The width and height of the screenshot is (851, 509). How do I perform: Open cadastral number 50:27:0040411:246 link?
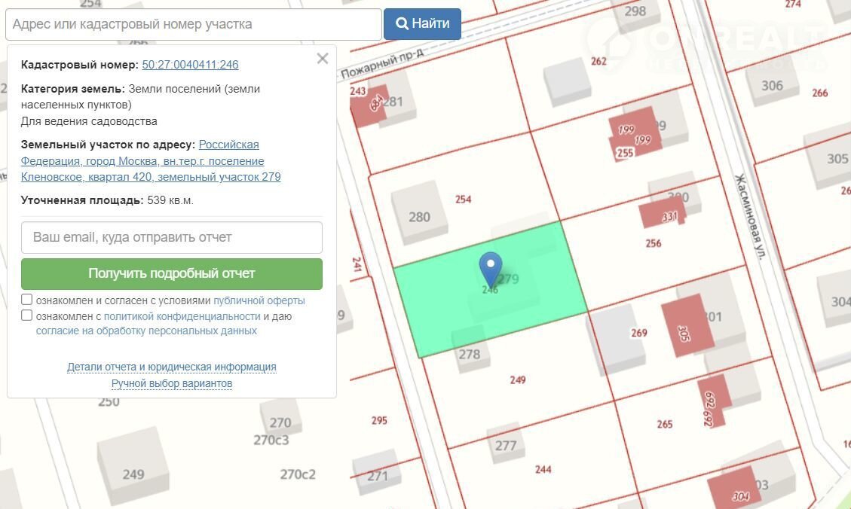(190, 65)
